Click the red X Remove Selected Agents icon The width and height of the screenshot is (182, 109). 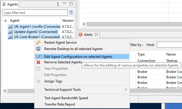click(x=38, y=62)
